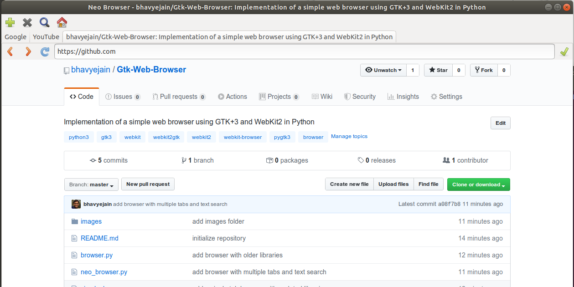Switch to the Google browser tab

[16, 37]
